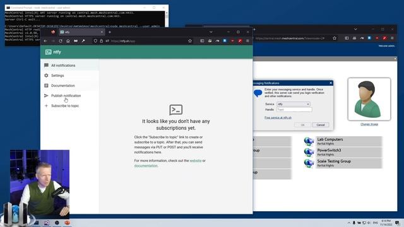Click the gear icon beside Settings

pos(46,76)
